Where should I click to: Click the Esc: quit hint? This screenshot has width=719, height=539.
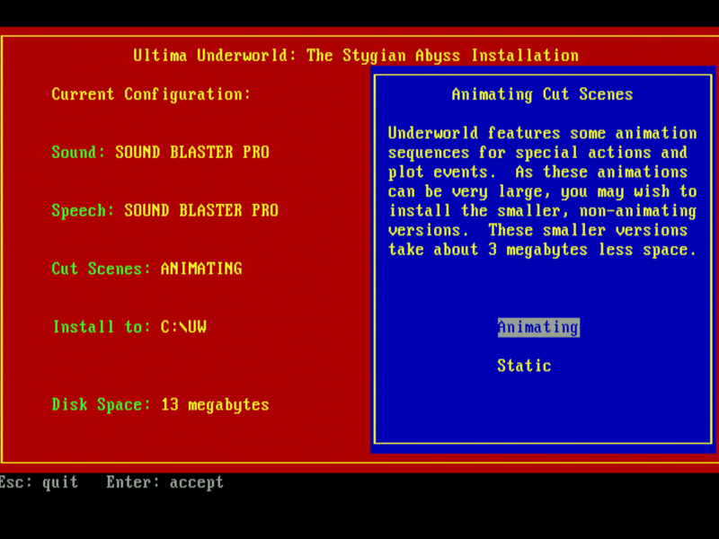[39, 482]
